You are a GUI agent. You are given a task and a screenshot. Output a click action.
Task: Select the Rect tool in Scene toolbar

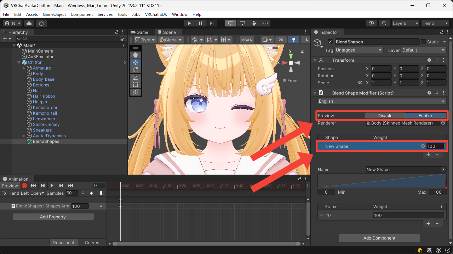(x=135, y=85)
